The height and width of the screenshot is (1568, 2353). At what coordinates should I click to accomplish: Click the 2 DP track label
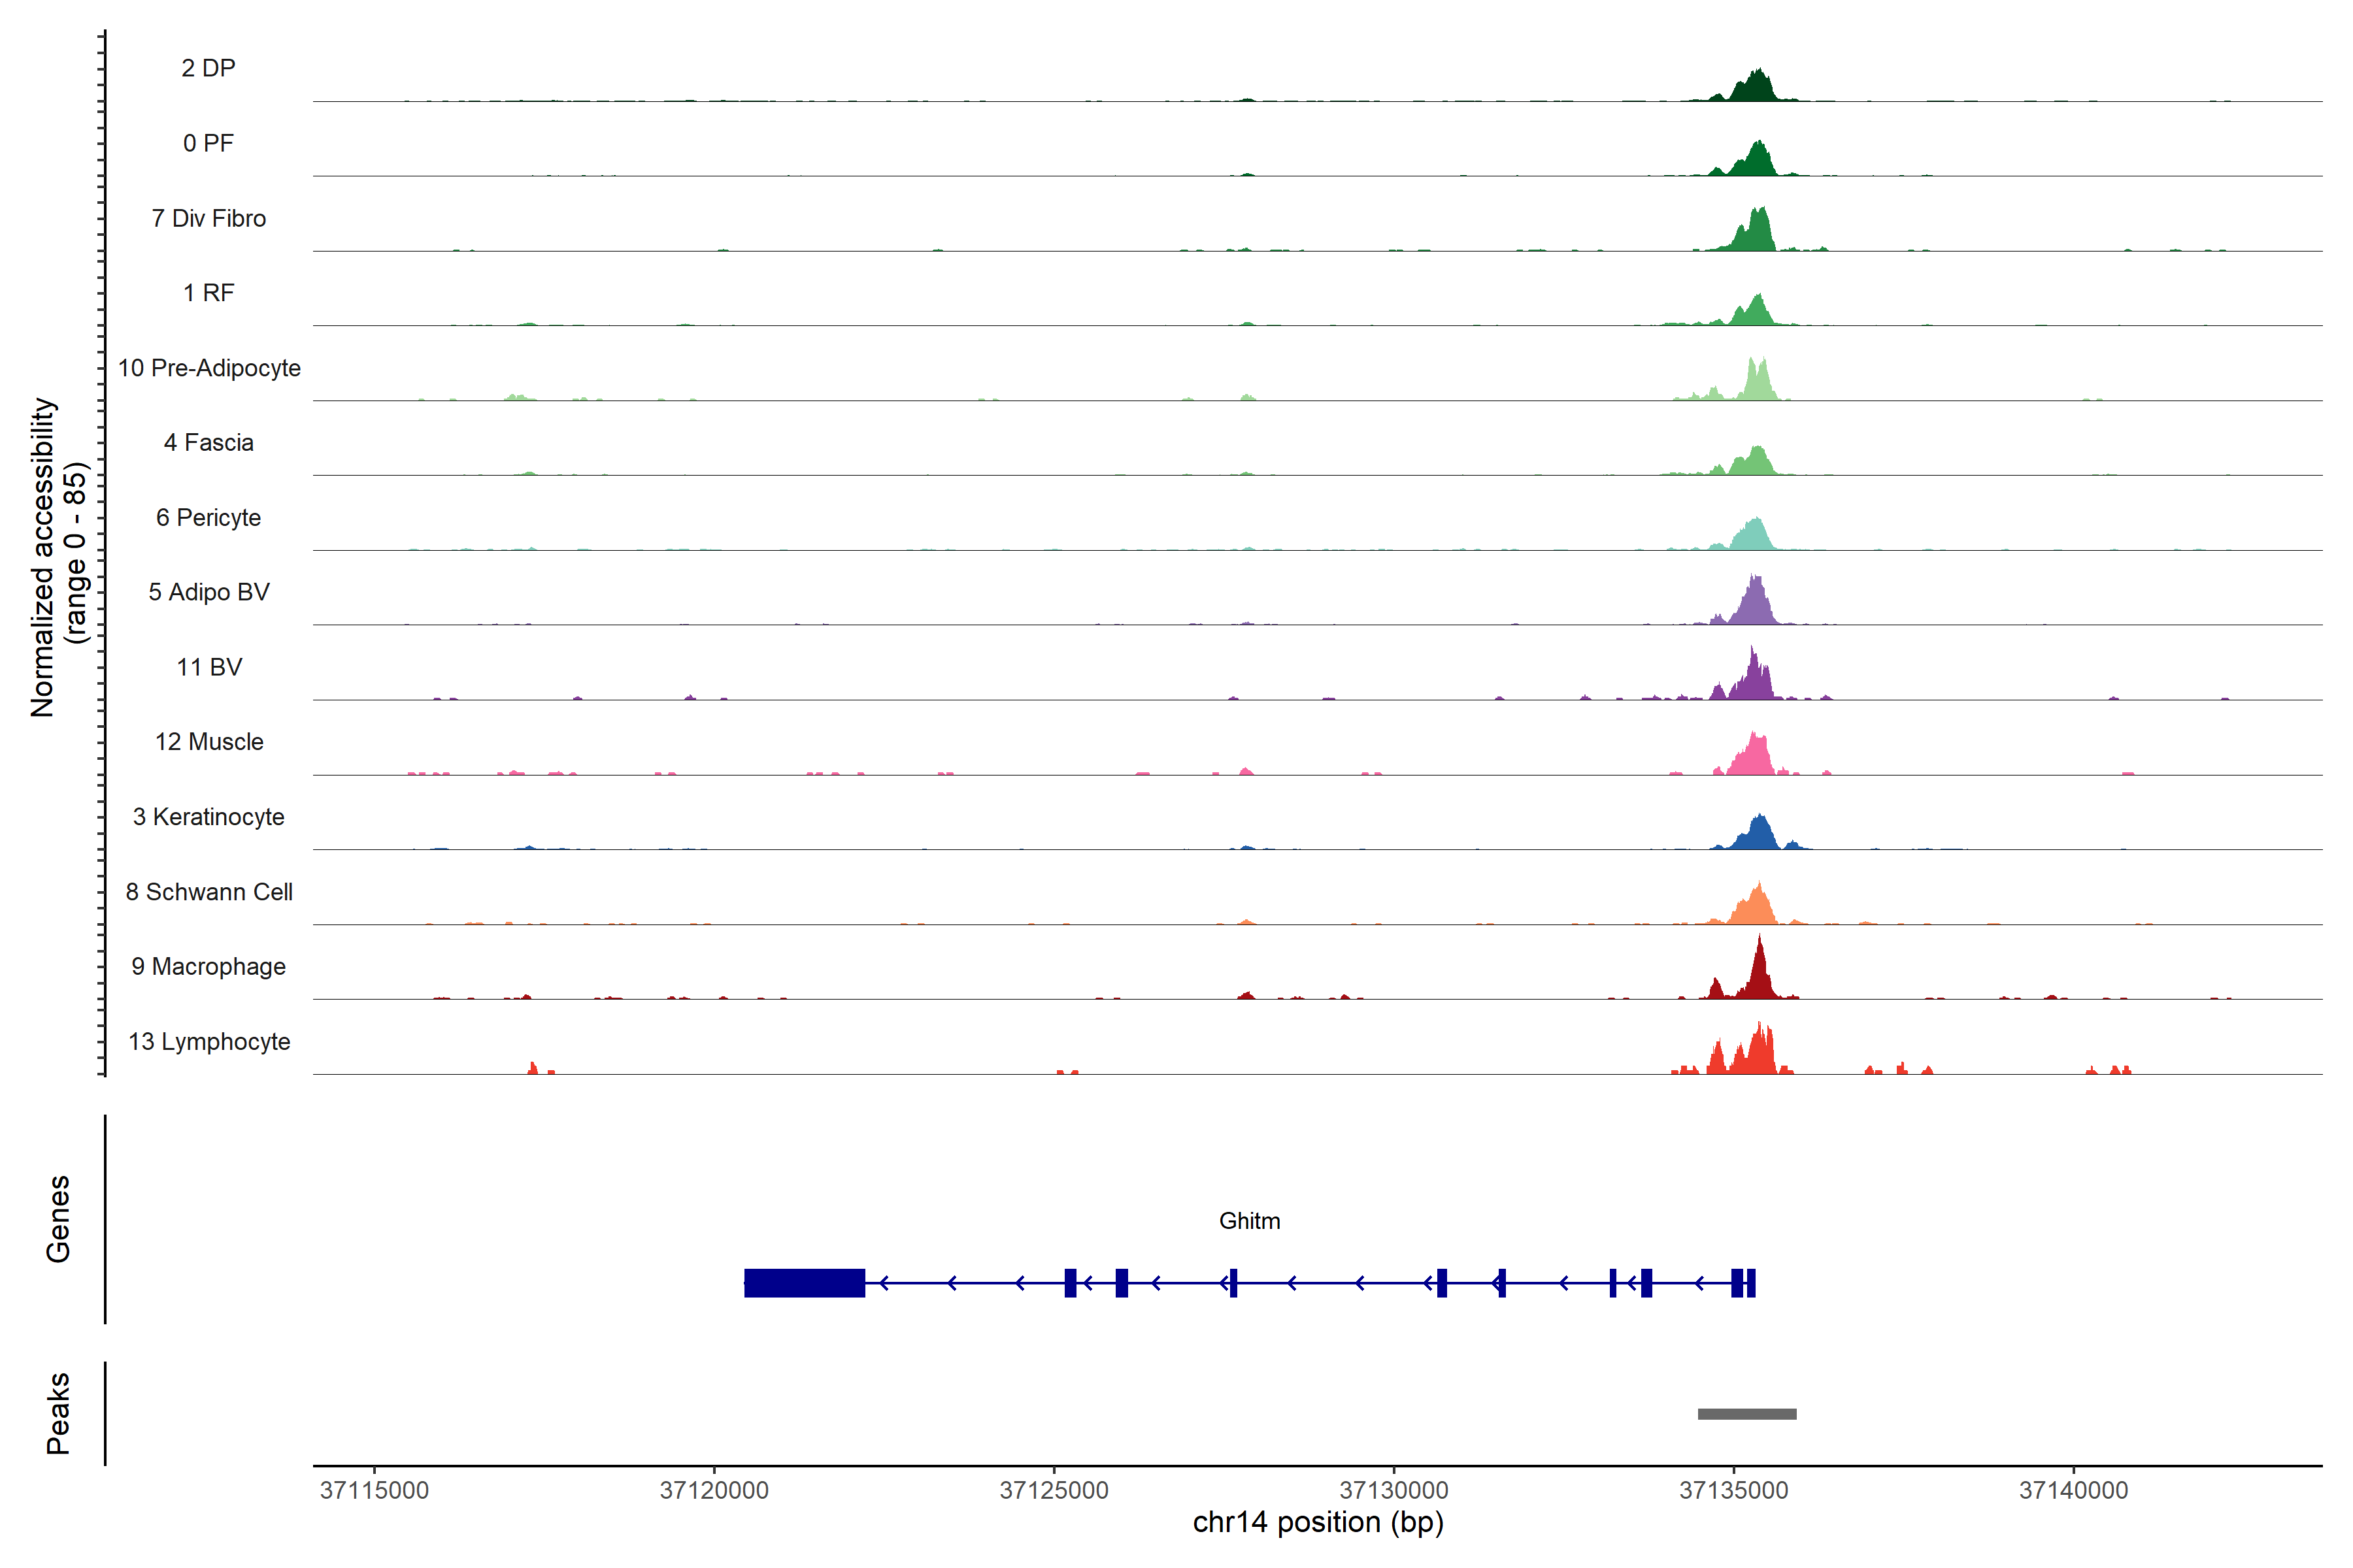click(208, 68)
